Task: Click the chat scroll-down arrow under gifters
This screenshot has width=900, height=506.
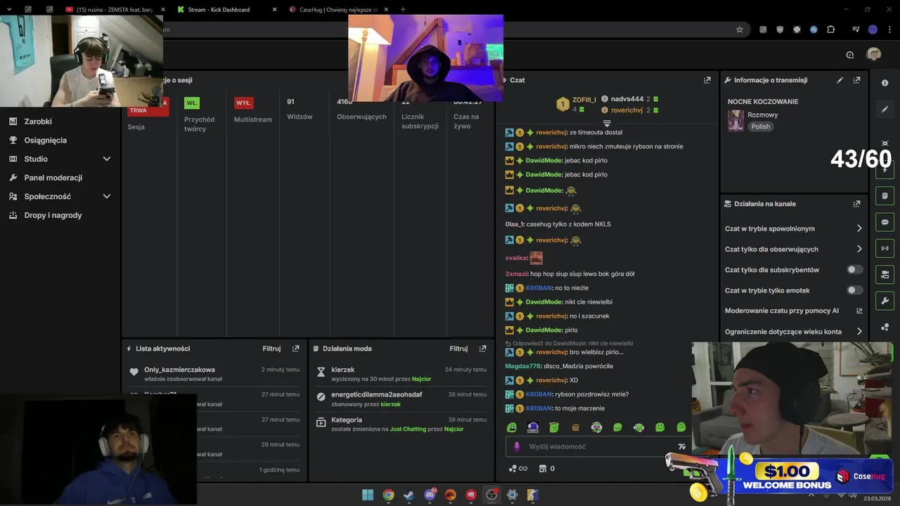Action: (607, 123)
